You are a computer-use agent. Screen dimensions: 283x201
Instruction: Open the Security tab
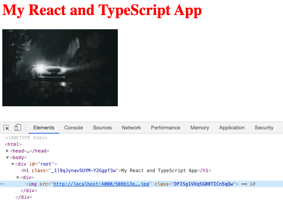(264, 128)
